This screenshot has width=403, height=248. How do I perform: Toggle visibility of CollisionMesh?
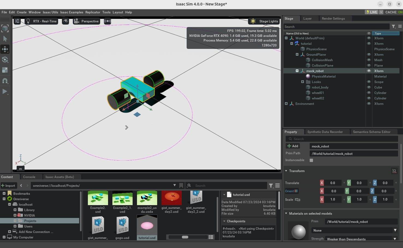point(369,60)
